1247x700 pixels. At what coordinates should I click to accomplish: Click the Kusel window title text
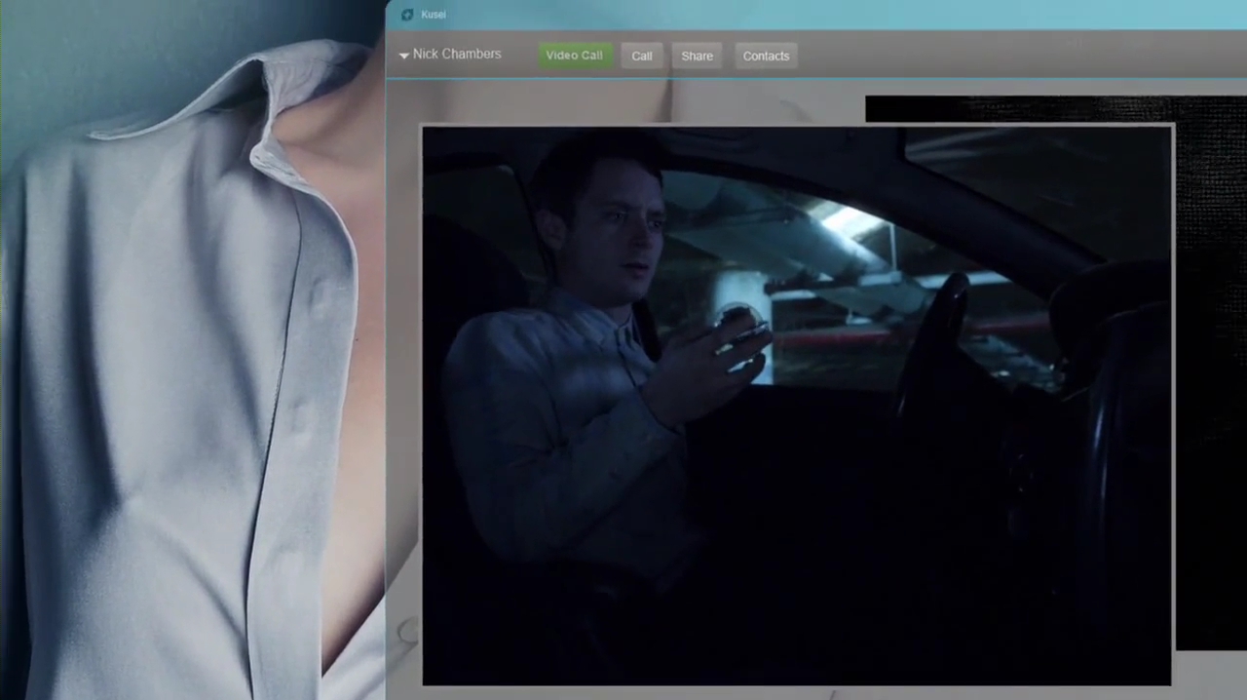pyautogui.click(x=434, y=15)
